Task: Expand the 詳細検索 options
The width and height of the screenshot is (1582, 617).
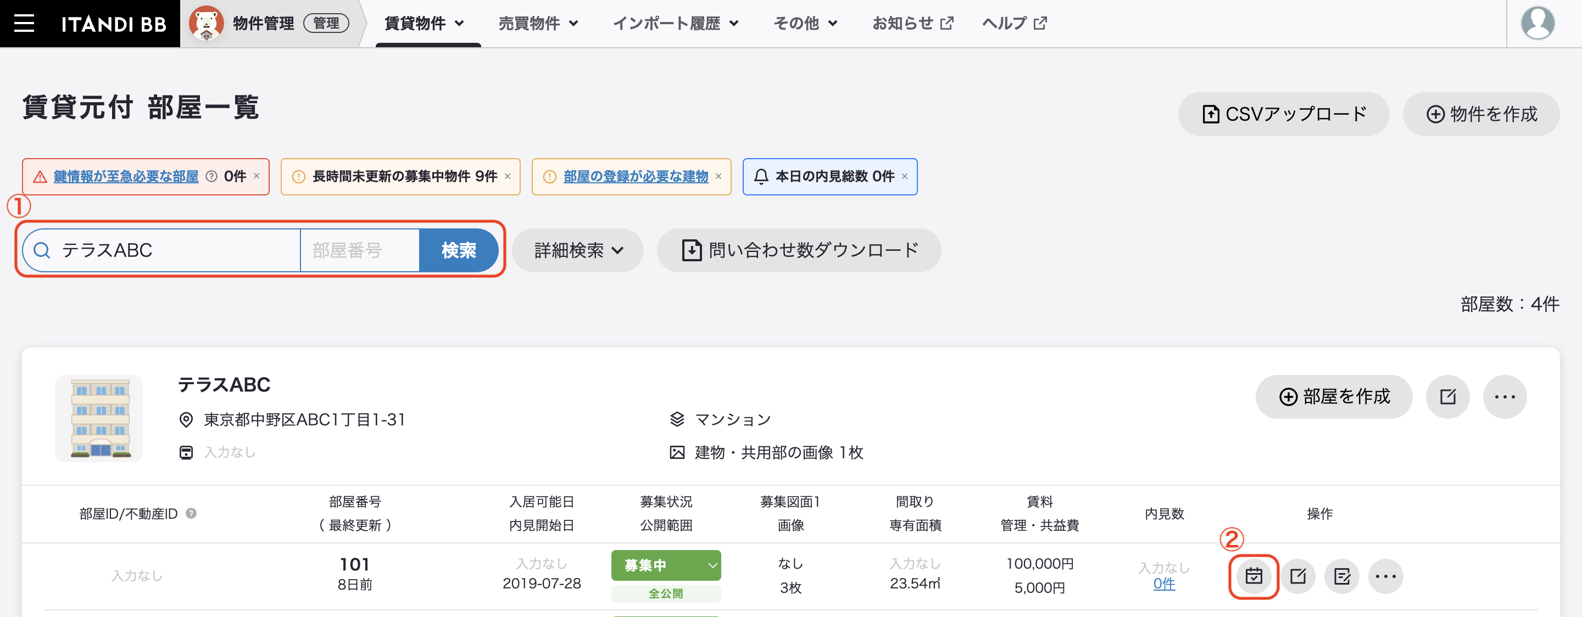Action: 578,250
